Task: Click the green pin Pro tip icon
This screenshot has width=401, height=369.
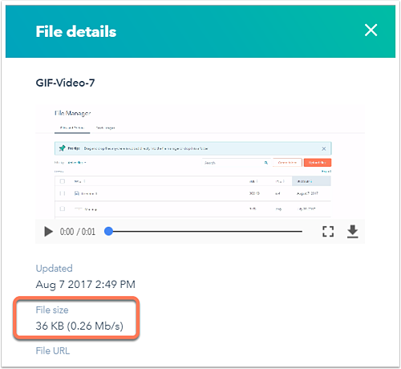Action: coord(62,148)
